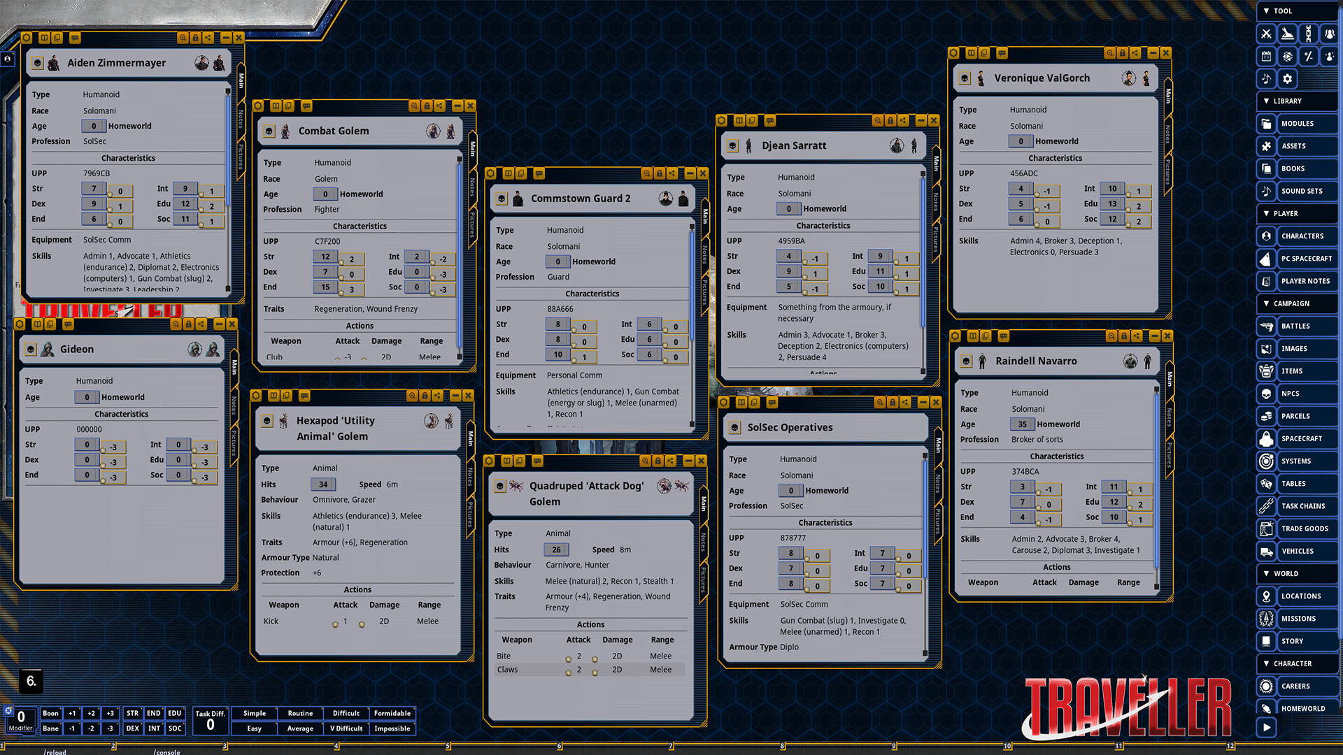Open the die roller tool icon
This screenshot has width=1343, height=755.
(1288, 56)
